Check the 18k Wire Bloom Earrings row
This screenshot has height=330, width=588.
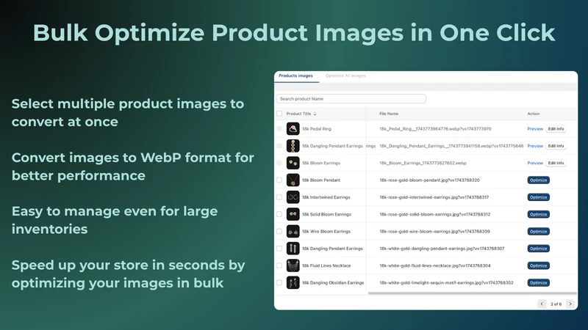(x=279, y=232)
